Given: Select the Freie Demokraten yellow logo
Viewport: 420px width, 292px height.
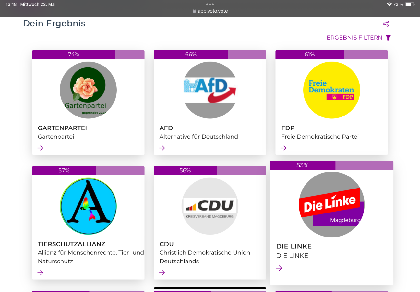Looking at the screenshot, I should [x=331, y=90].
